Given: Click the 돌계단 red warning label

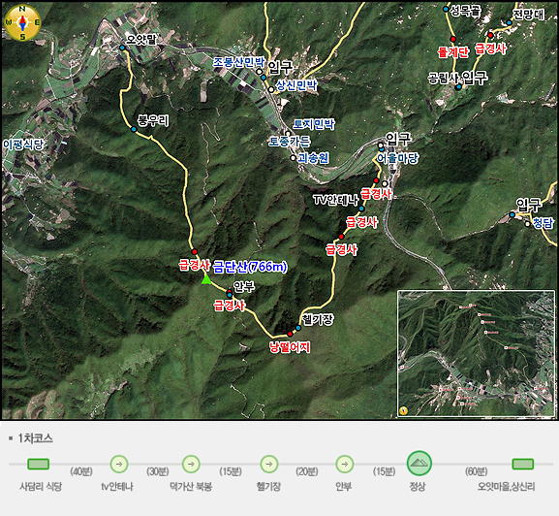Looking at the screenshot, I should coord(453,52).
